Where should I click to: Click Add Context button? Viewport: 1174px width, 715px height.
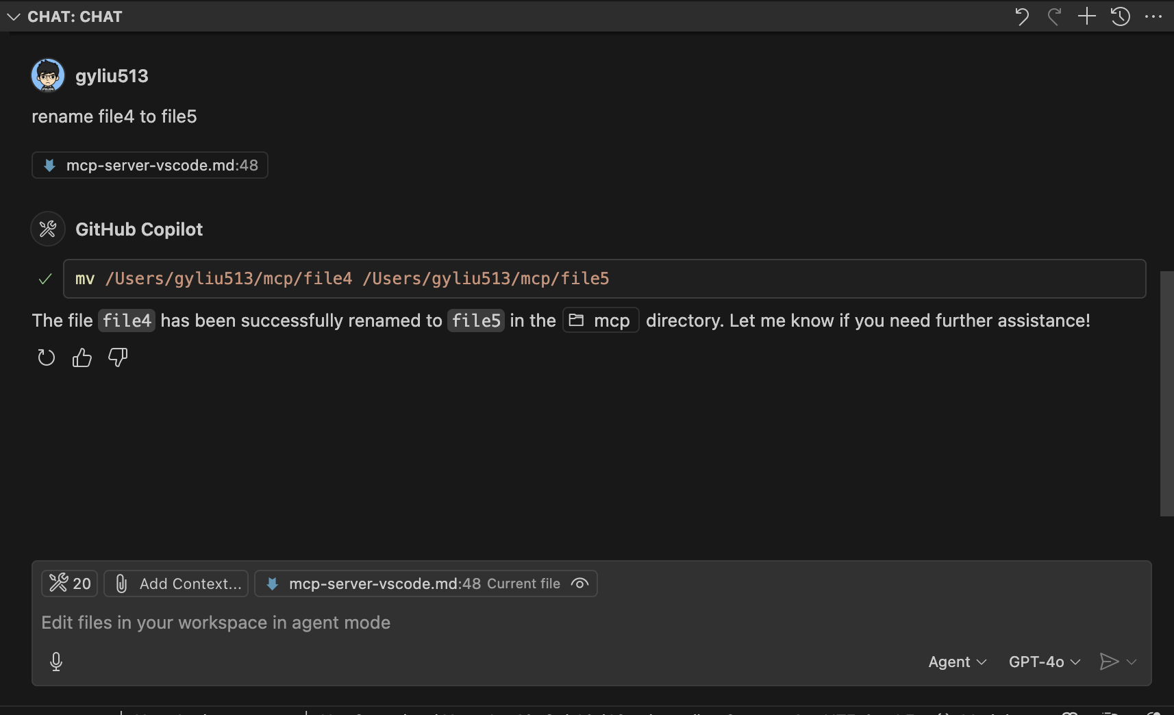click(x=176, y=584)
